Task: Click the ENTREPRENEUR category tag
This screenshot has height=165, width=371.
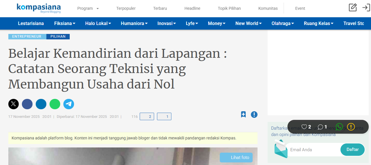Action: pos(27,37)
